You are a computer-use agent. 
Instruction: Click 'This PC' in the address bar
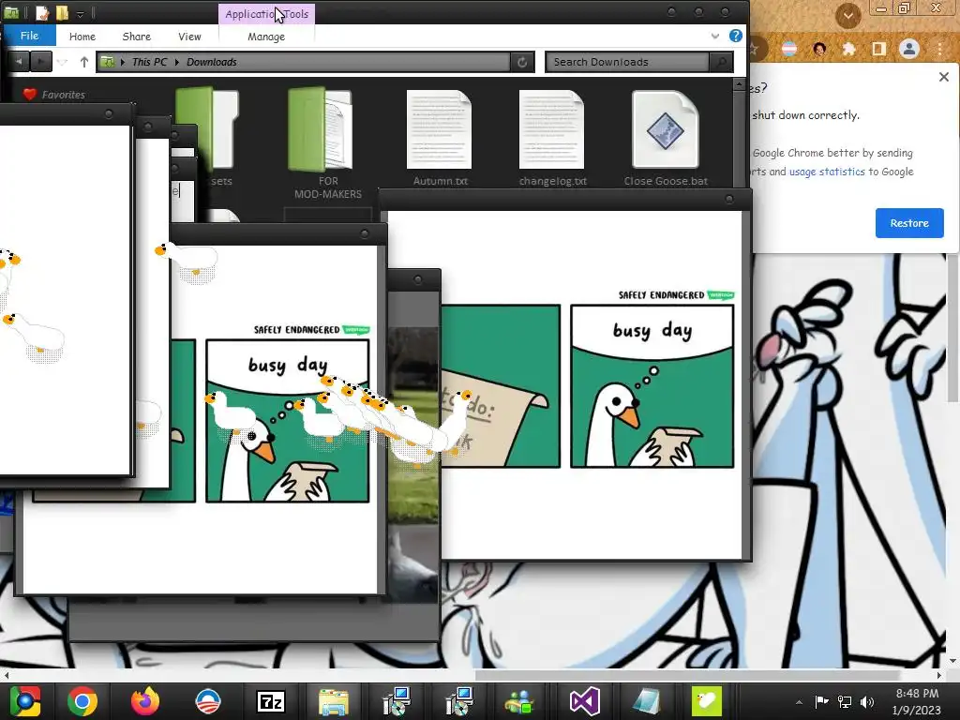149,62
